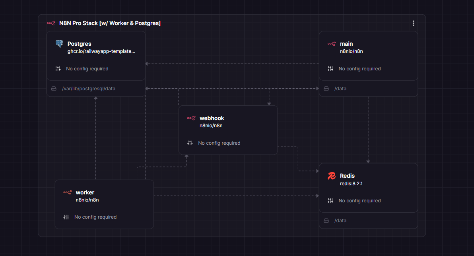Click the config sliders icon on the webhook card
The height and width of the screenshot is (256, 474).
(x=190, y=143)
